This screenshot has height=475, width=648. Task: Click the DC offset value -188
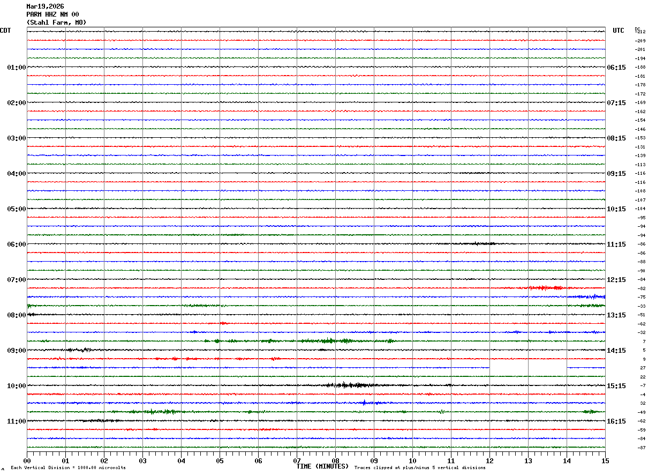(640, 68)
